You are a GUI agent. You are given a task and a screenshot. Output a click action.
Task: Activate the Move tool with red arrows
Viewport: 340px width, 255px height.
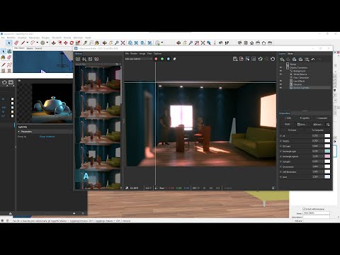(66, 42)
